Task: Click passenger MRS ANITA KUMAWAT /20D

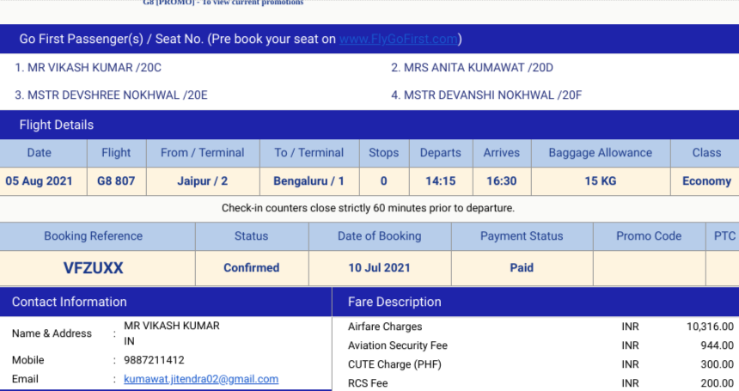Action: [x=472, y=68]
